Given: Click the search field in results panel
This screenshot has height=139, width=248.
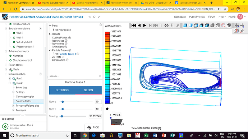Looking at the screenshot, I should pyautogui.click(x=74, y=76).
